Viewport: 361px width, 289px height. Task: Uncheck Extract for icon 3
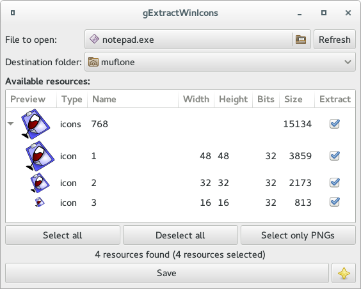click(x=335, y=202)
